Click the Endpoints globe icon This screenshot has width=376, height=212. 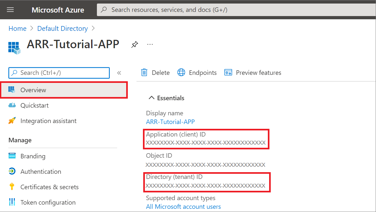tap(181, 72)
